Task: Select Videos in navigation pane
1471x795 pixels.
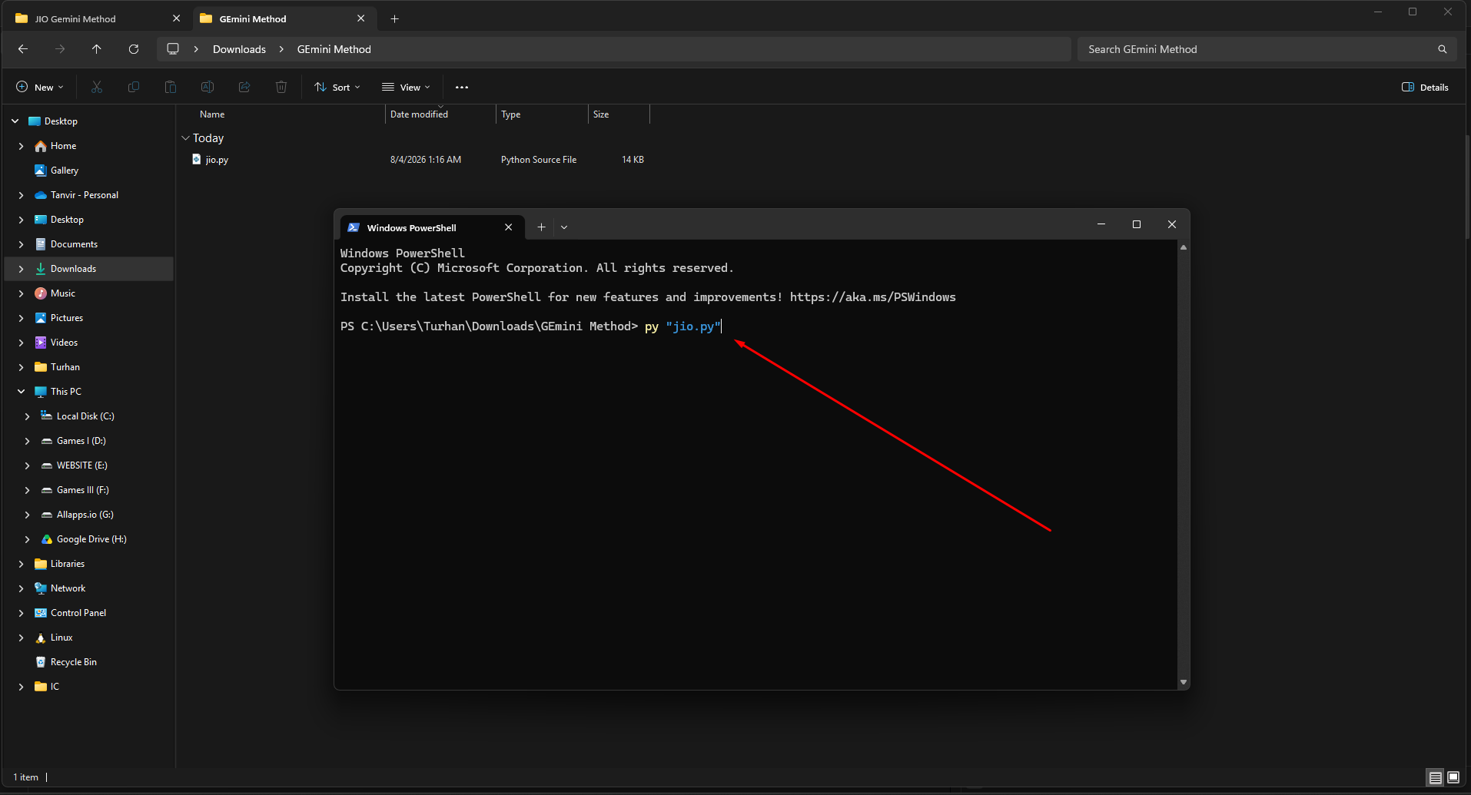Action: [64, 343]
